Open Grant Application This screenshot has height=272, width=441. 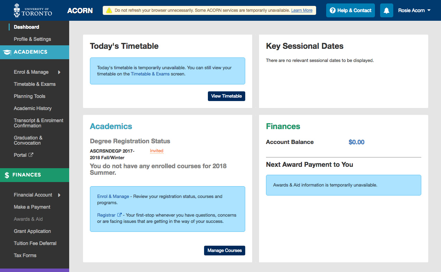pos(32,231)
